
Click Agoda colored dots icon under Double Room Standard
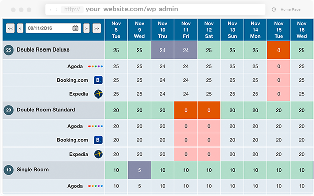[96, 126]
